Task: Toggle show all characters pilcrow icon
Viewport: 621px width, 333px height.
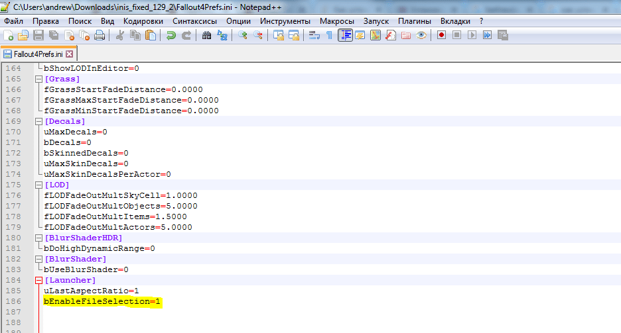Action: [x=330, y=36]
